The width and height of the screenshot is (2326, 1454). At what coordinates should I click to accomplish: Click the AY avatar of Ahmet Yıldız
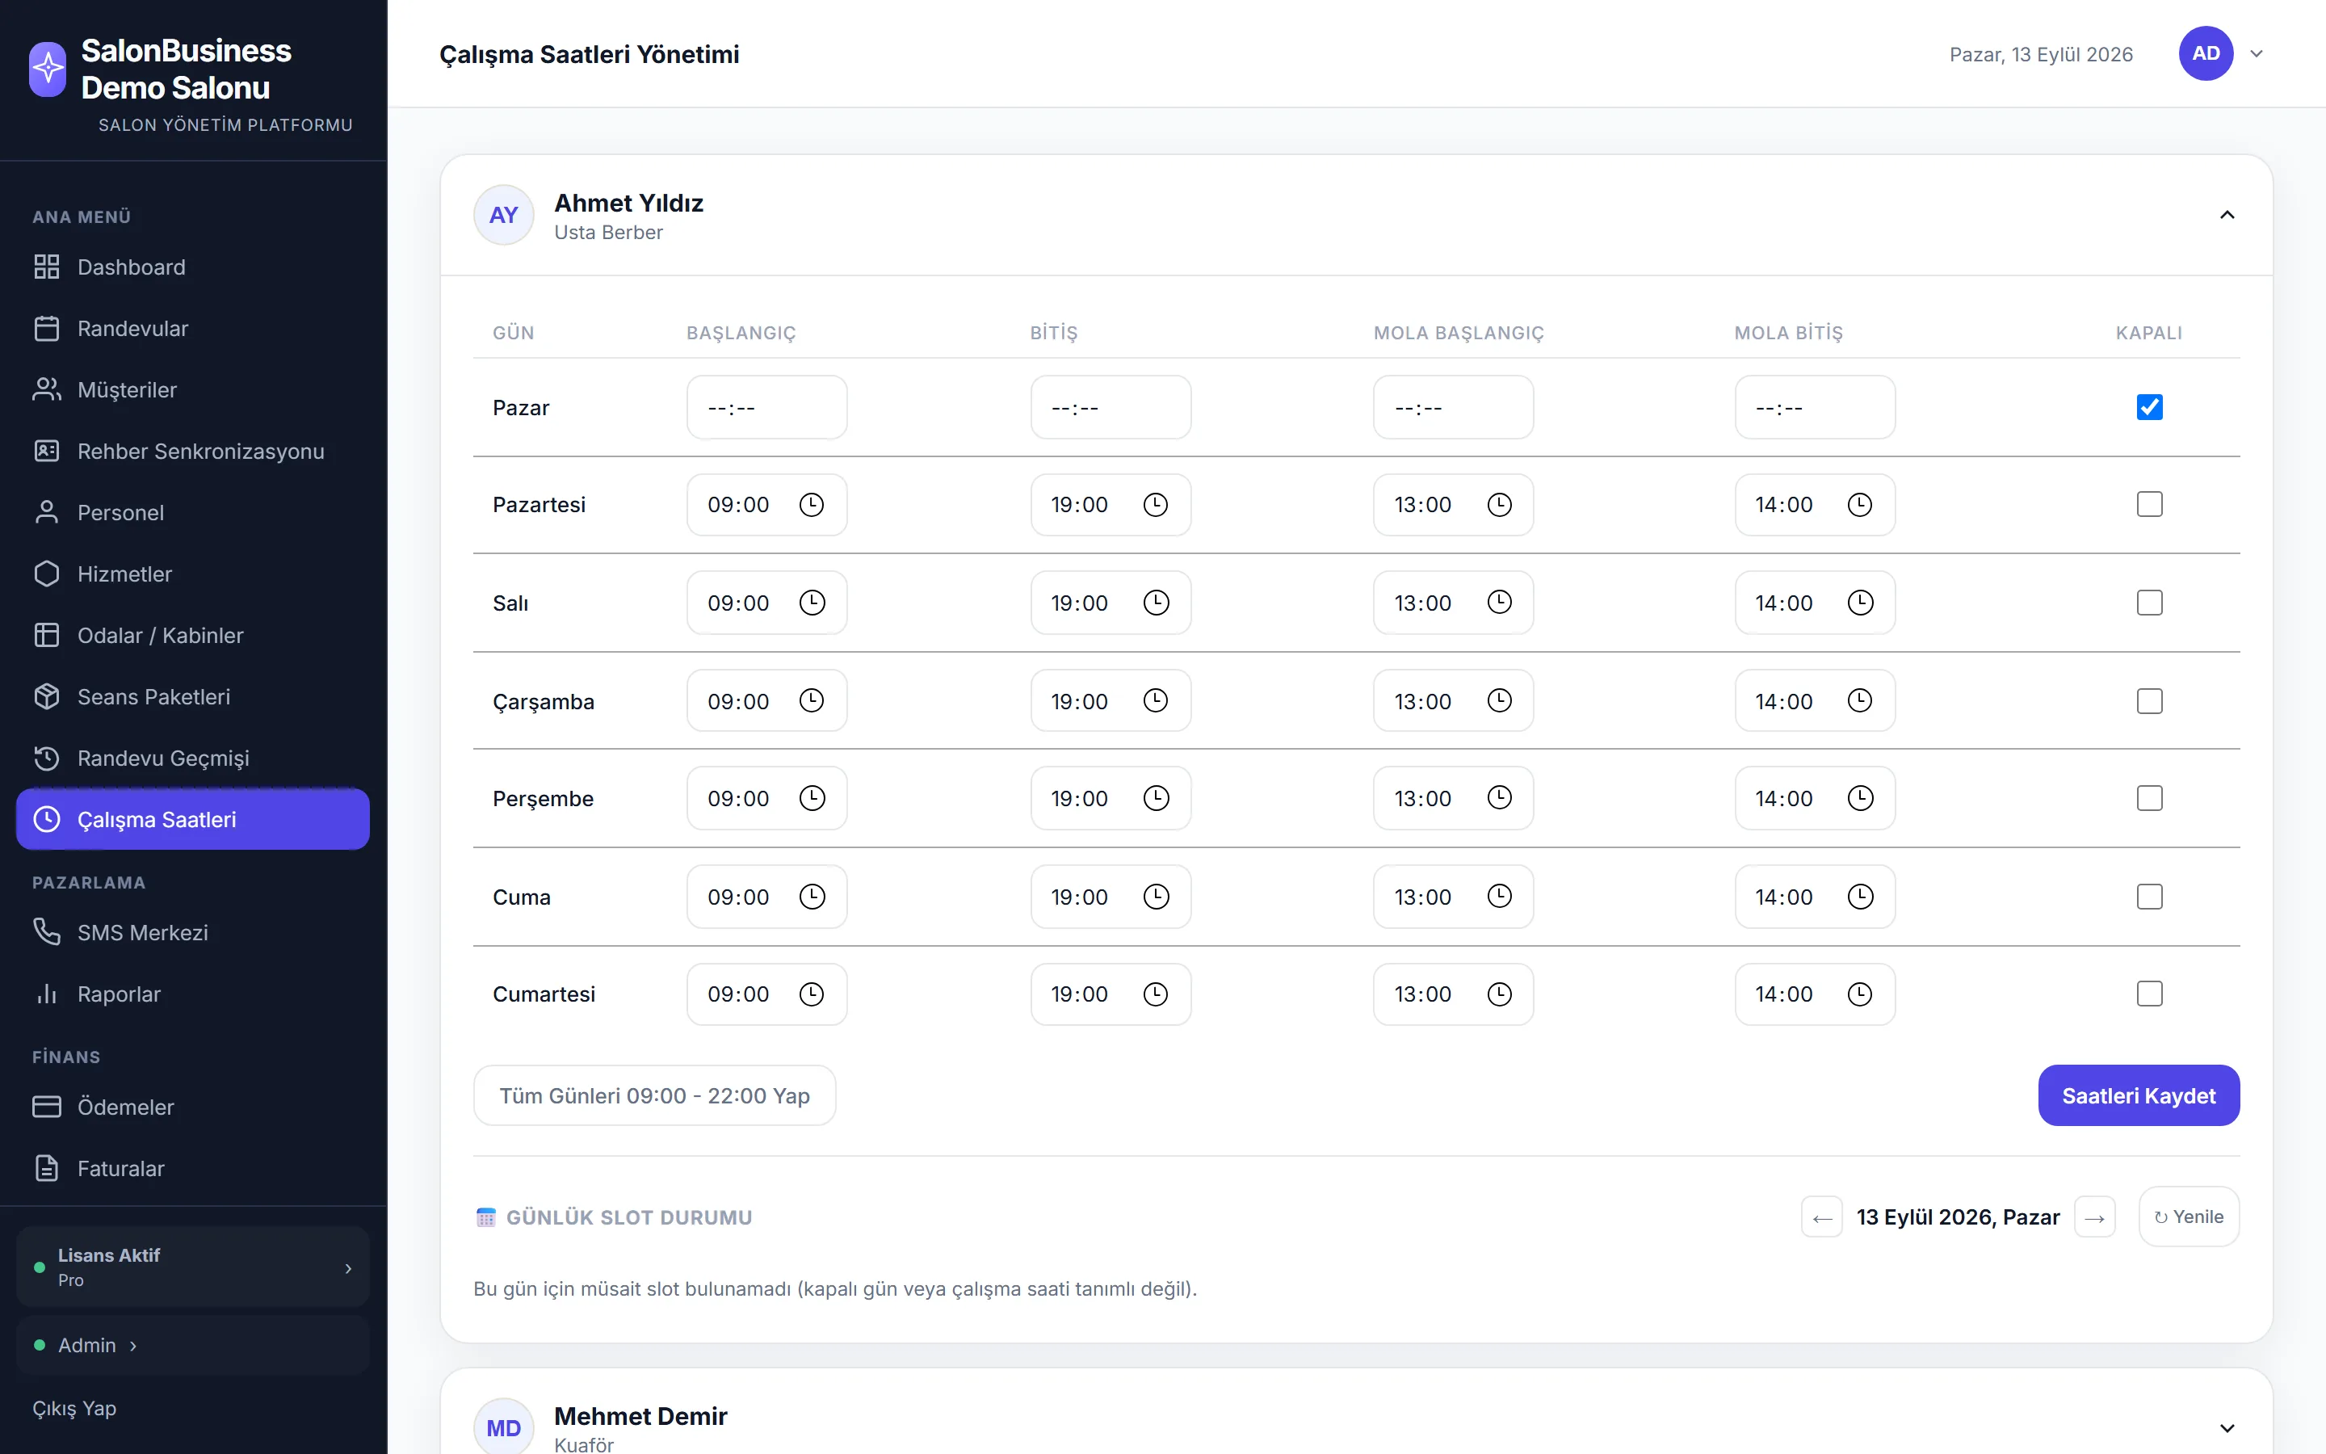(x=504, y=216)
